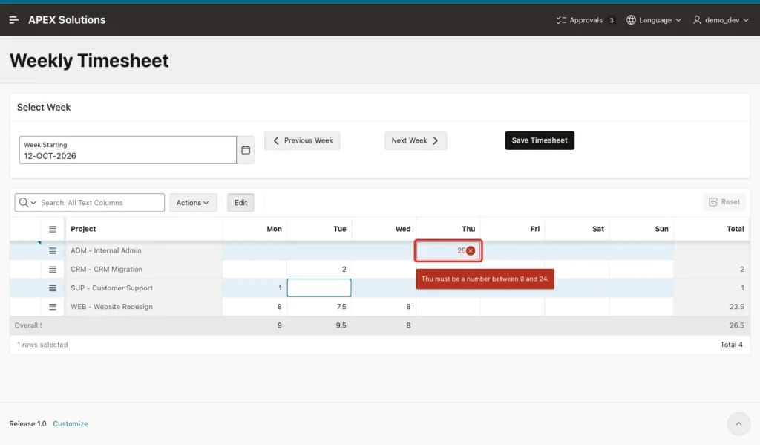Click the 7.5 Tue cell for Website Redesign
Viewport: 760px width, 445px height.
coord(319,307)
